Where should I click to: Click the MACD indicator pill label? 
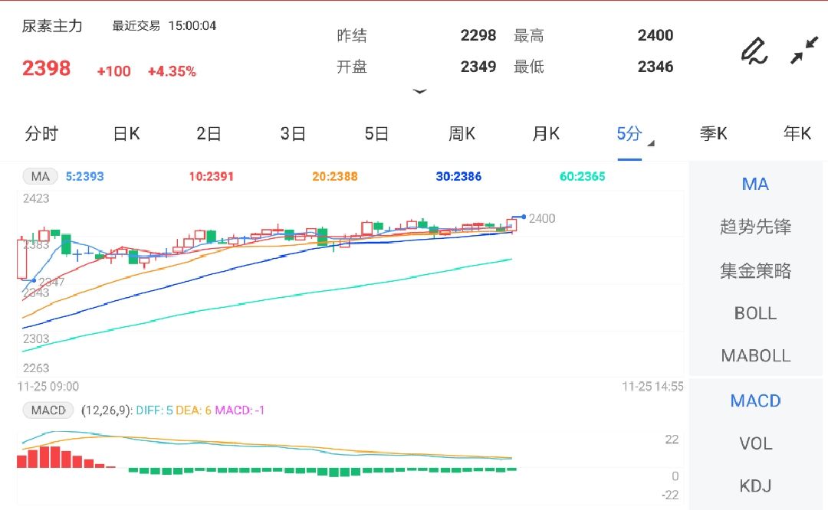(x=48, y=410)
